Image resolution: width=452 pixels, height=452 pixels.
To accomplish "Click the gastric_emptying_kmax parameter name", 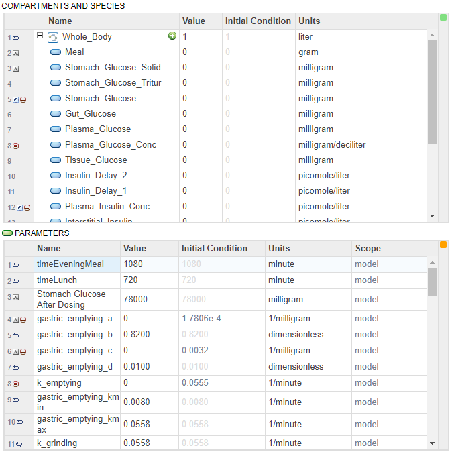I will (x=78, y=425).
